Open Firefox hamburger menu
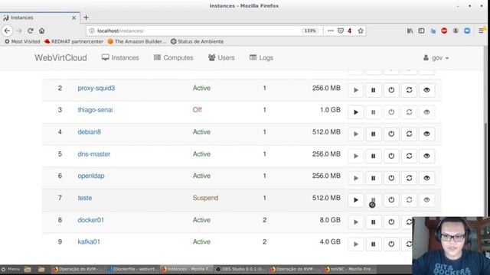The image size is (490, 275). point(481,31)
